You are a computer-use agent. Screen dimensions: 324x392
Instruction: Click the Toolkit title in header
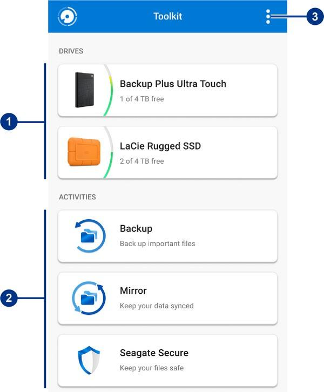point(167,16)
